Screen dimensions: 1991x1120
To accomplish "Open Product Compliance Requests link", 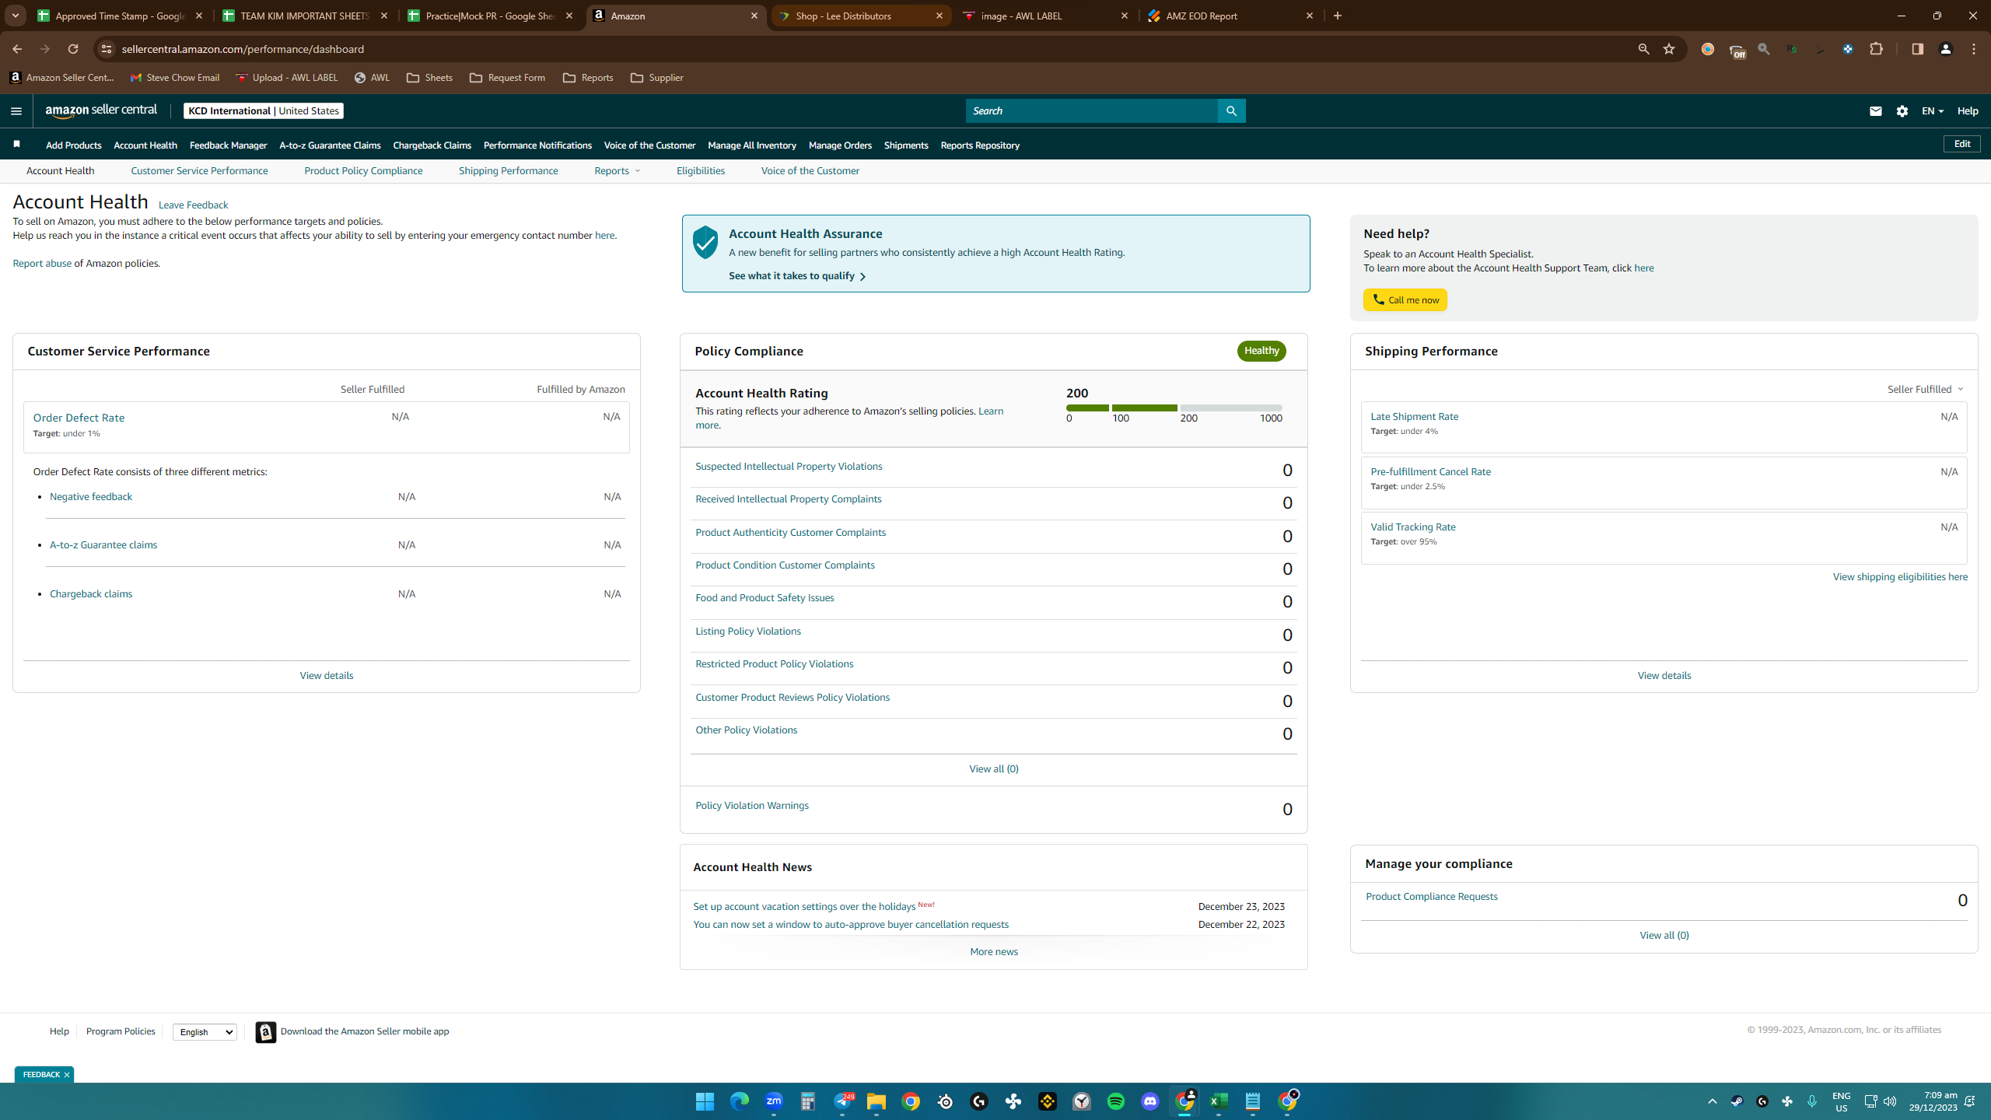I will point(1431,897).
